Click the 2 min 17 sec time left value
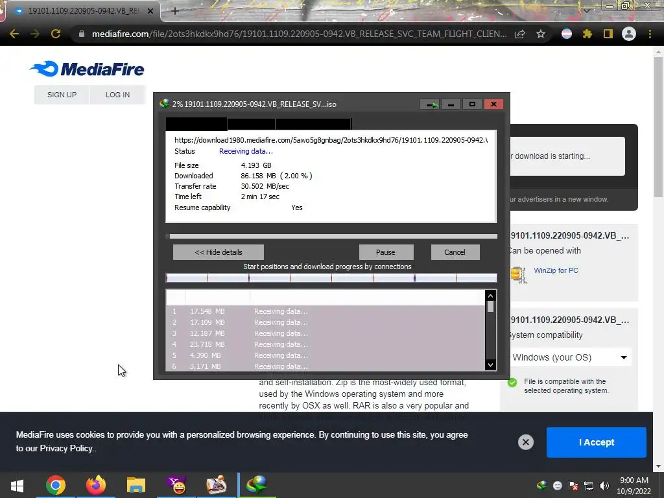Image resolution: width=664 pixels, height=498 pixels. click(x=260, y=196)
